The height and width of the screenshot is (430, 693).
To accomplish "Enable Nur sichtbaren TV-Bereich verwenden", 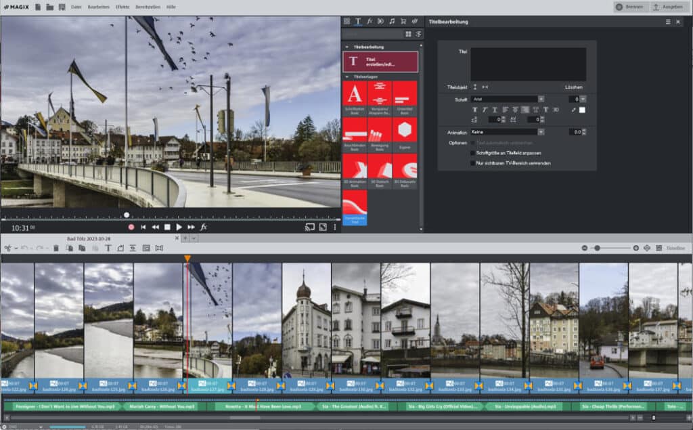I will point(473,163).
